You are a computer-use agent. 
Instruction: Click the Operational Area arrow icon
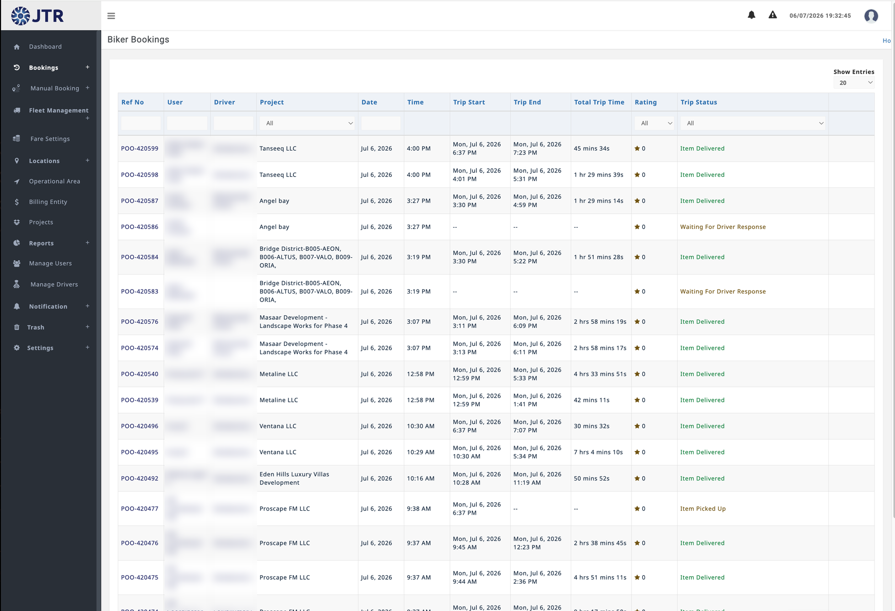(x=17, y=181)
